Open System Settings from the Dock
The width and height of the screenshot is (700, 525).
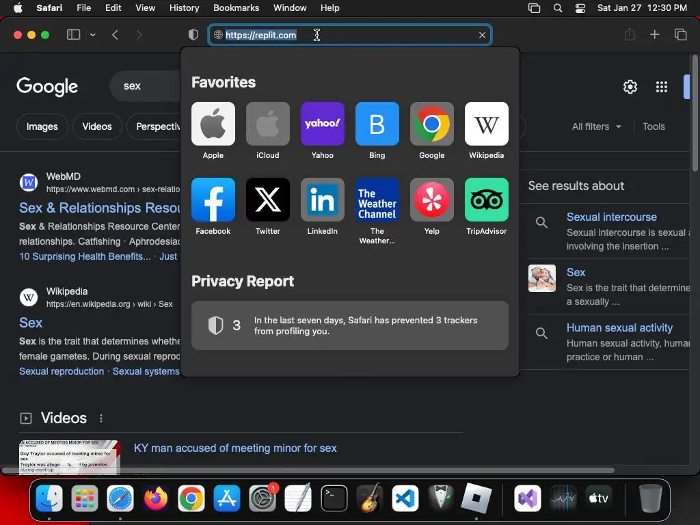[x=262, y=498]
